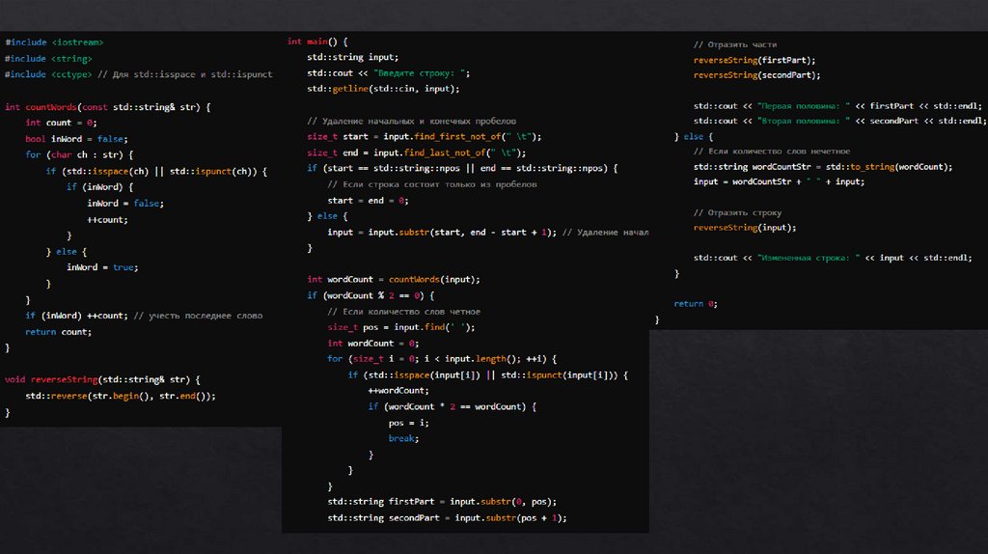Select the std::to_string(wordCount) line
The image size is (988, 554).
tap(823, 167)
